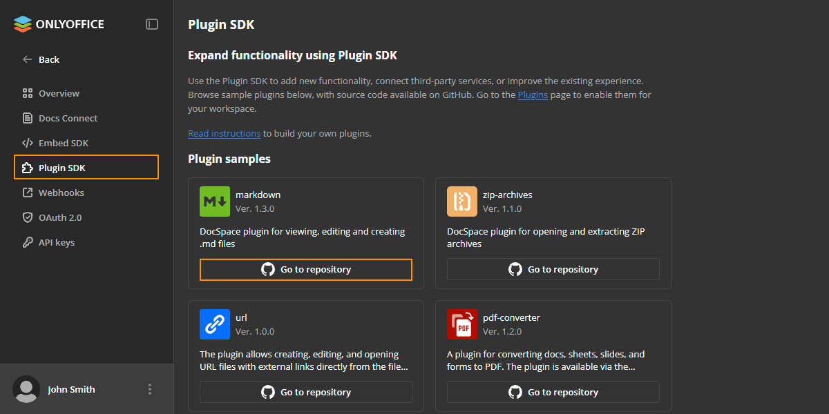Select the Plugin SDK menu item

pyautogui.click(x=86, y=168)
